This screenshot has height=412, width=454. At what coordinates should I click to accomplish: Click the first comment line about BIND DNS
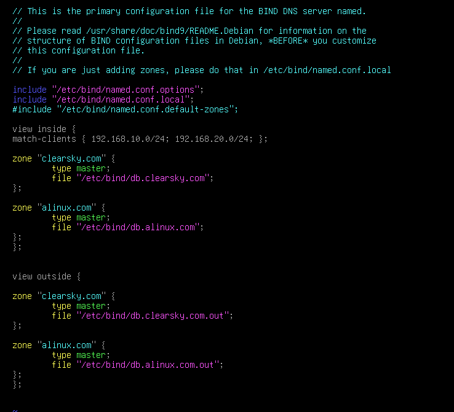click(189, 11)
